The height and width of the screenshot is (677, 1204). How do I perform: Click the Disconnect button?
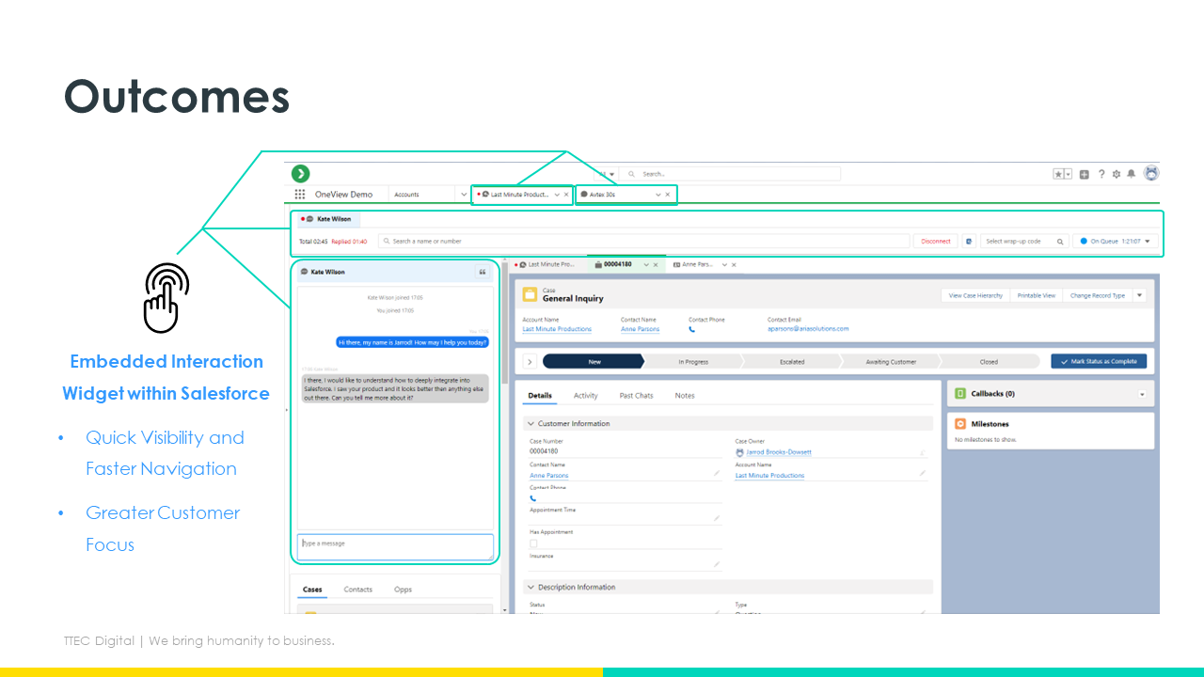(x=936, y=242)
